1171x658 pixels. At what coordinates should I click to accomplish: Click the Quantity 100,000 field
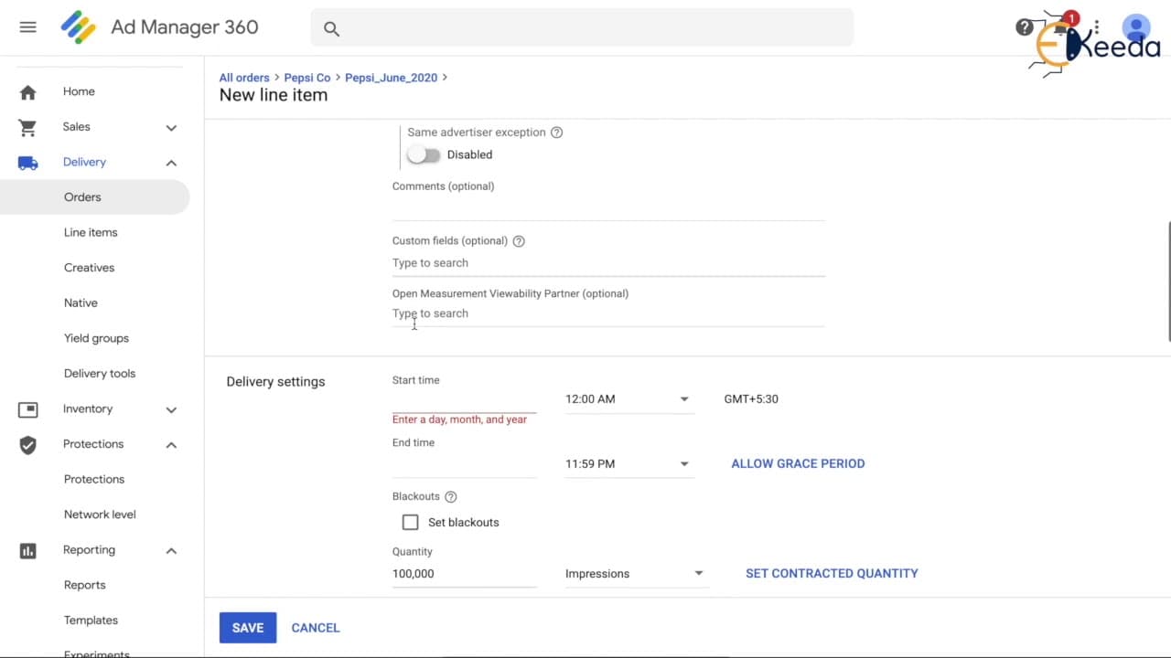pos(464,574)
